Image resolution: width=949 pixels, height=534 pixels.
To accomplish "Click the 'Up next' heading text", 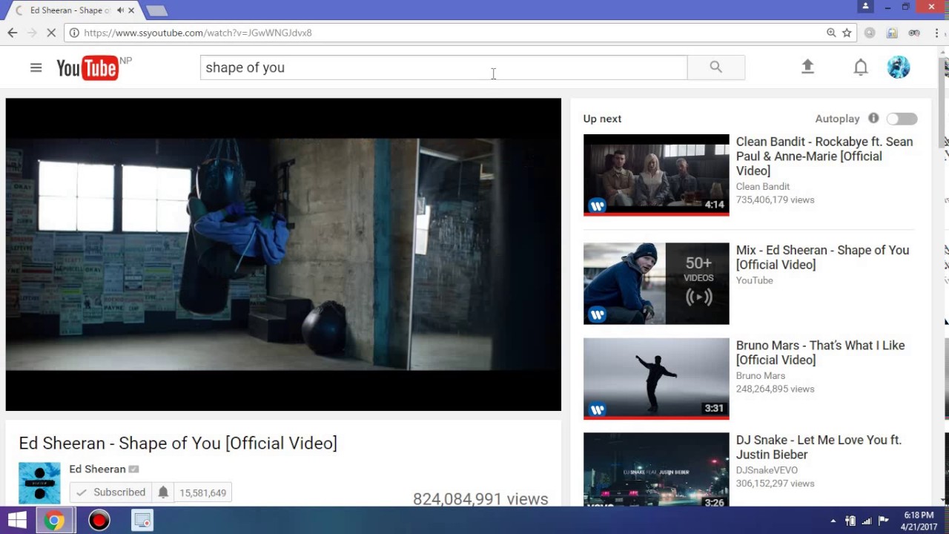I will [602, 119].
